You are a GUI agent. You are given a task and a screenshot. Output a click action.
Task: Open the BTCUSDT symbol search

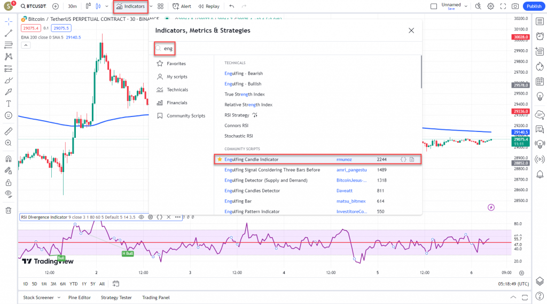(33, 6)
